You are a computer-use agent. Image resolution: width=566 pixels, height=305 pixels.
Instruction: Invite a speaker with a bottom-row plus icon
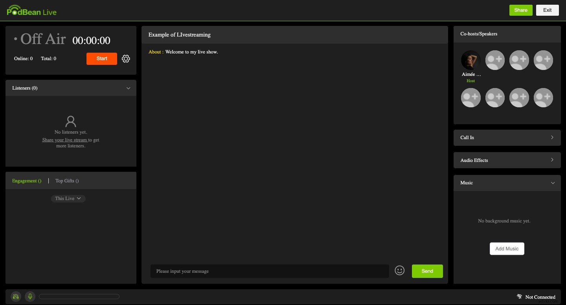tap(471, 97)
